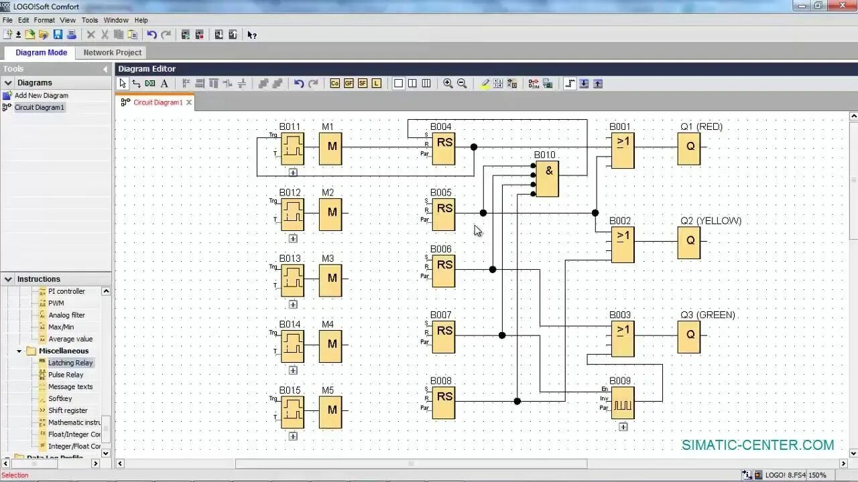Viewport: 858px width, 482px height.
Task: Click the Print icon in main toolbar
Action: click(x=71, y=35)
